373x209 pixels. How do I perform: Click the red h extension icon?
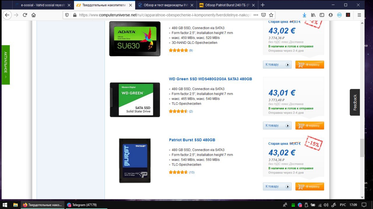click(348, 15)
